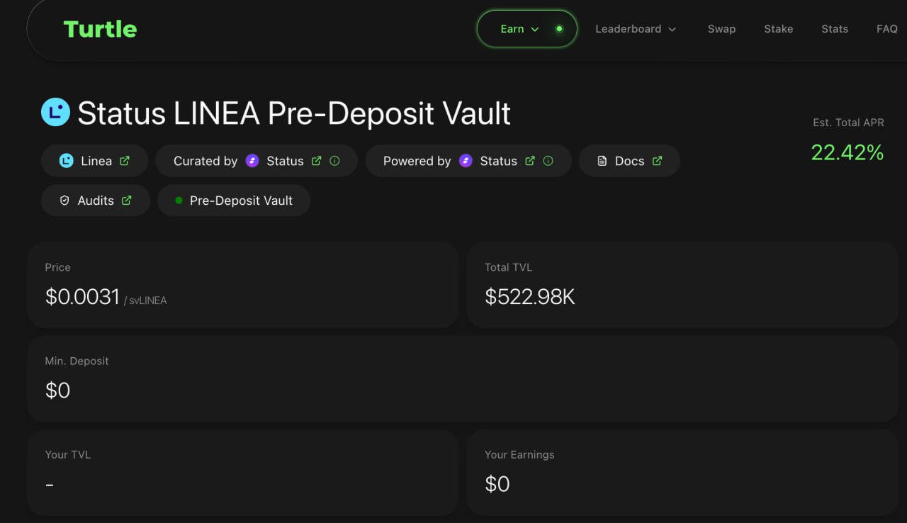This screenshot has height=523, width=907.
Task: Expand the Earn dropdown menu
Action: click(x=519, y=29)
